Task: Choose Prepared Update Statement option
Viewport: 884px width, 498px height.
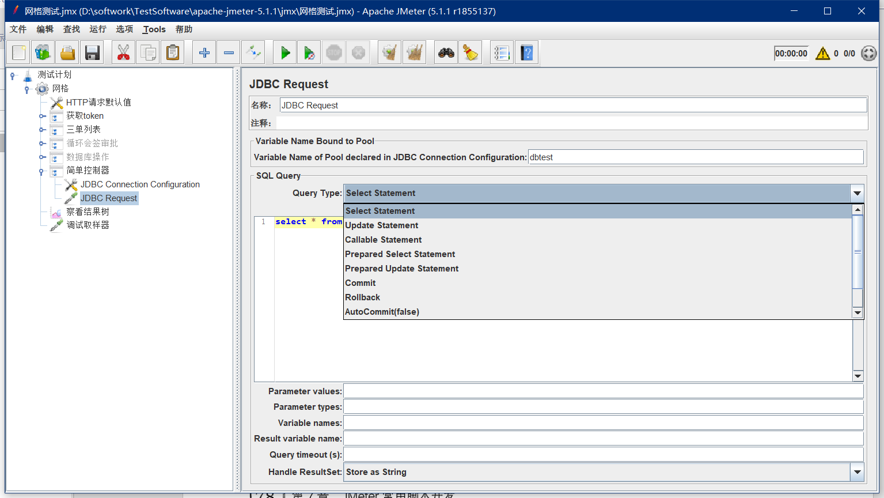Action: (x=598, y=269)
